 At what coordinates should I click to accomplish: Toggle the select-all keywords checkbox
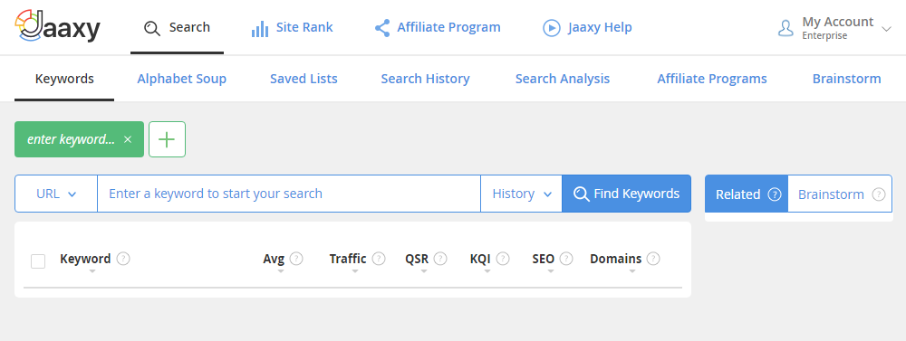(38, 261)
